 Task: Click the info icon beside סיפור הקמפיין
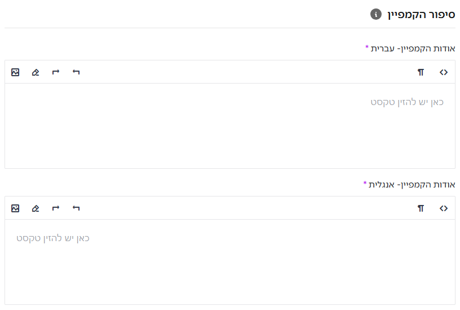pyautogui.click(x=376, y=14)
